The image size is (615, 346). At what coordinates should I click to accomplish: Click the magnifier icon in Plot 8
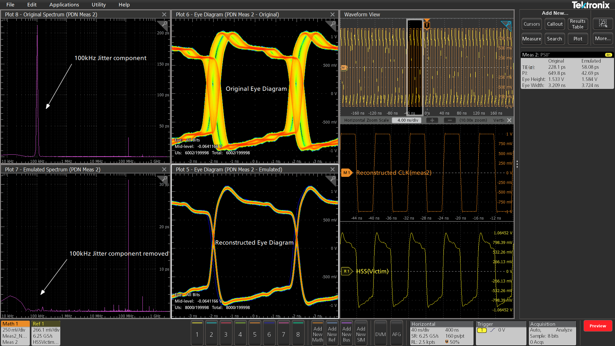tap(164, 25)
